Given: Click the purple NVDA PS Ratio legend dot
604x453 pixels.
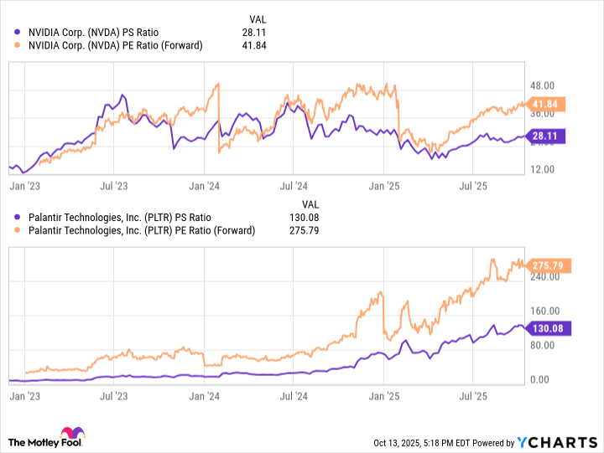Looking at the screenshot, I should [x=19, y=32].
